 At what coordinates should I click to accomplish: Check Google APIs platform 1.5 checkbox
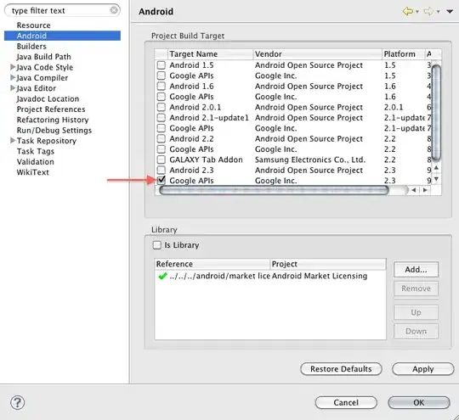[161, 76]
